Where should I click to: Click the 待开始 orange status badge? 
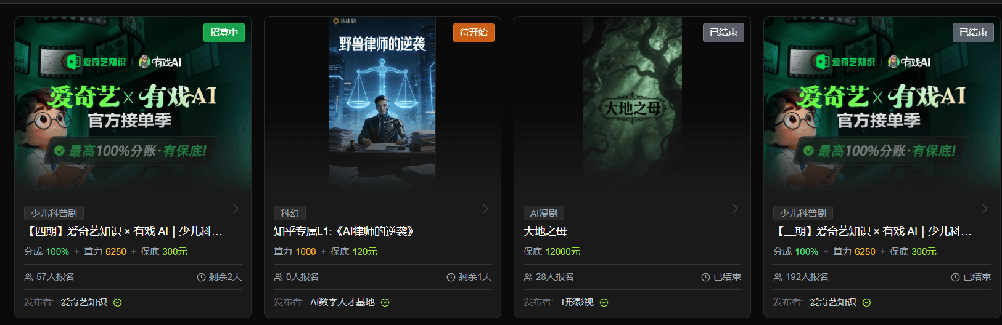[x=474, y=33]
